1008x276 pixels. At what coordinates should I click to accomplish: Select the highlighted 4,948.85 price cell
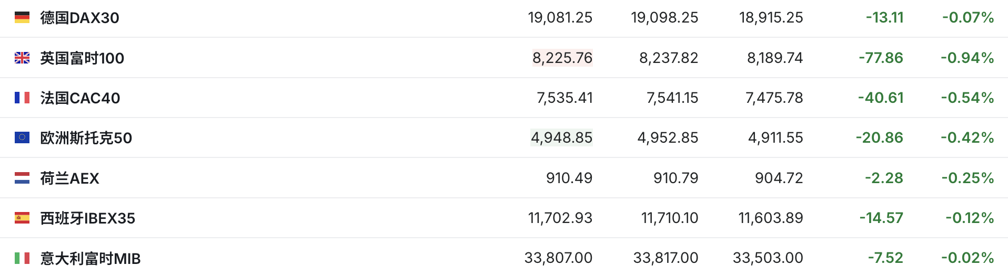click(x=561, y=137)
